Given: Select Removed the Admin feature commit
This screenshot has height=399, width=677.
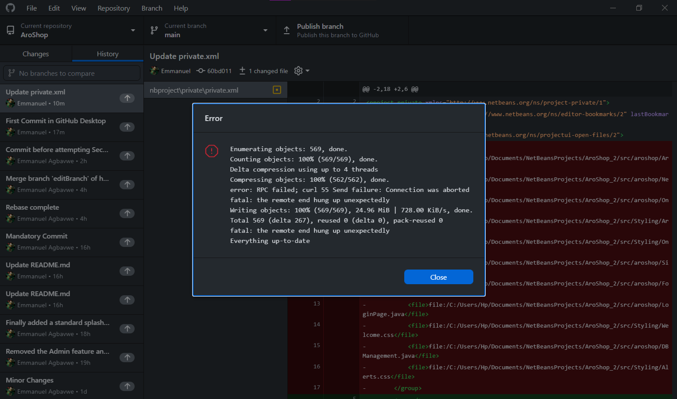Looking at the screenshot, I should (x=72, y=357).
